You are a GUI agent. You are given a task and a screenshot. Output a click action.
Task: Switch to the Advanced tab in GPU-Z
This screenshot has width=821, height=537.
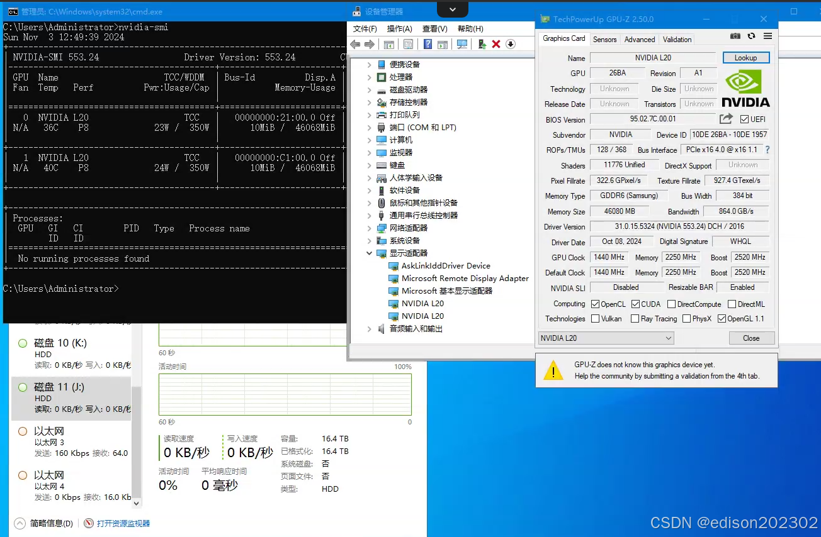[x=640, y=39]
